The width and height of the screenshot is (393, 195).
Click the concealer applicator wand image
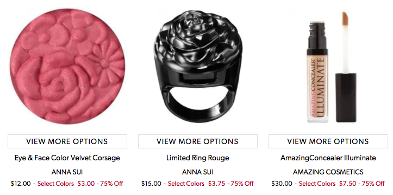(x=346, y=67)
